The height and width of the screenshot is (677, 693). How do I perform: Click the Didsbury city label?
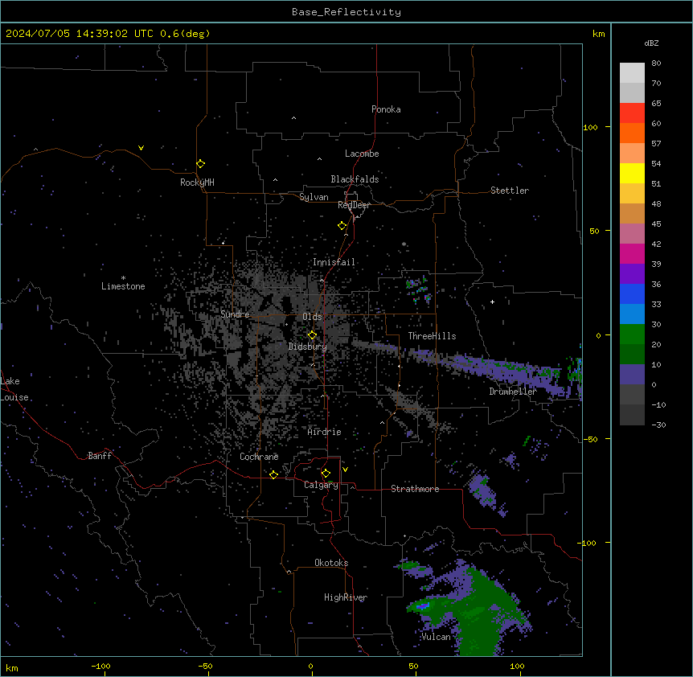pyautogui.click(x=308, y=347)
